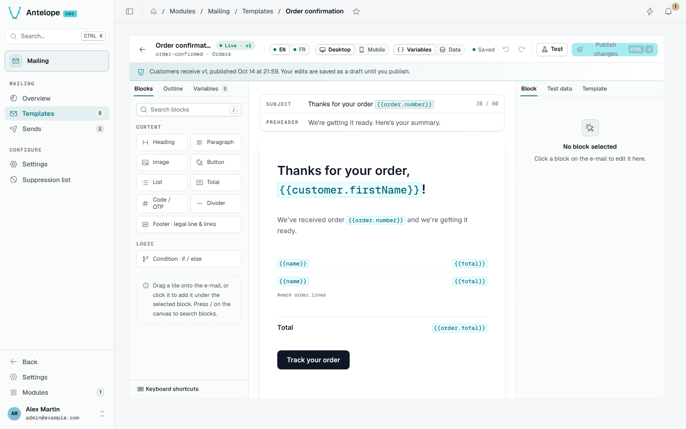Focus the Search blocks field
The image size is (686, 429).
(189, 110)
